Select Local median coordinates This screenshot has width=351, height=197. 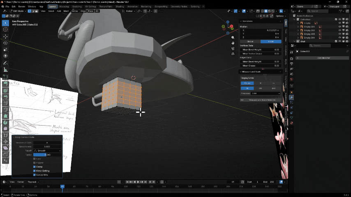[x=271, y=41]
